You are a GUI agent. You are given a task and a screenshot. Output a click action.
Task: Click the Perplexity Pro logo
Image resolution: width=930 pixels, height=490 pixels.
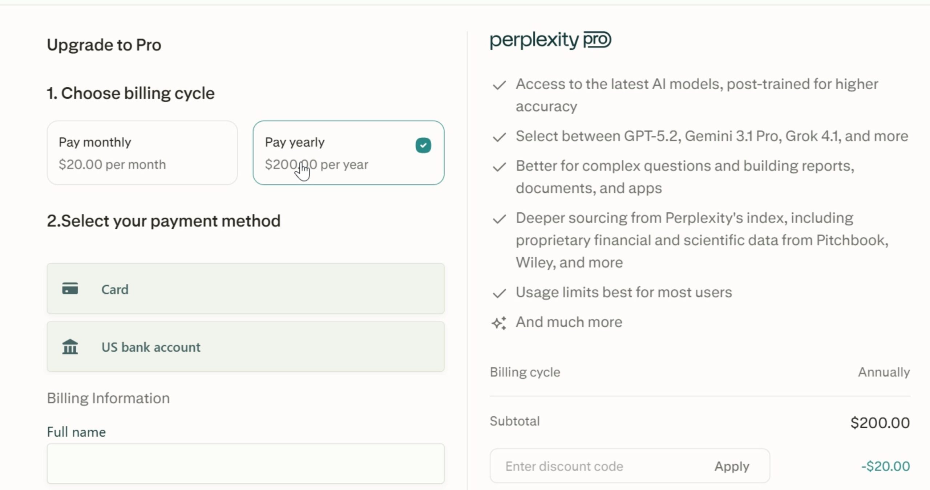pyautogui.click(x=550, y=40)
